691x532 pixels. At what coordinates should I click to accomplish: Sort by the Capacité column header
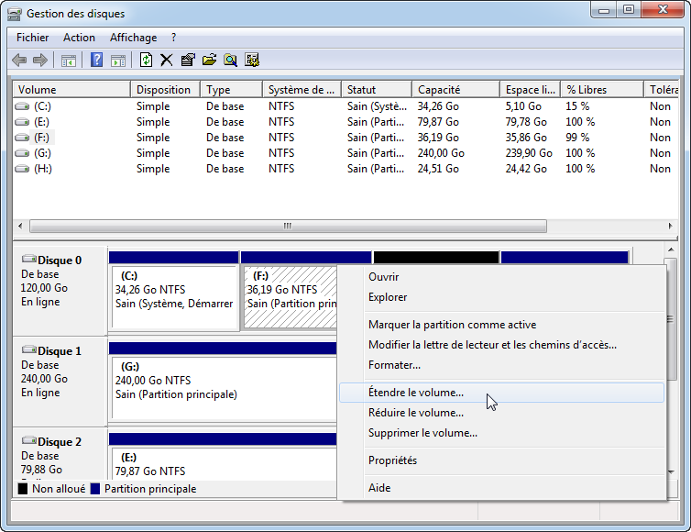456,90
